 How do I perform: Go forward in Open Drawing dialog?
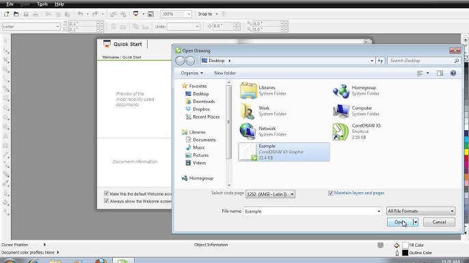190,61
